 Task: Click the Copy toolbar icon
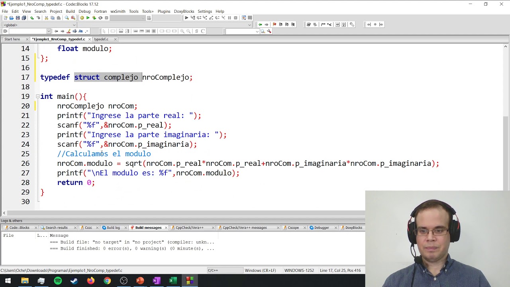click(x=53, y=18)
